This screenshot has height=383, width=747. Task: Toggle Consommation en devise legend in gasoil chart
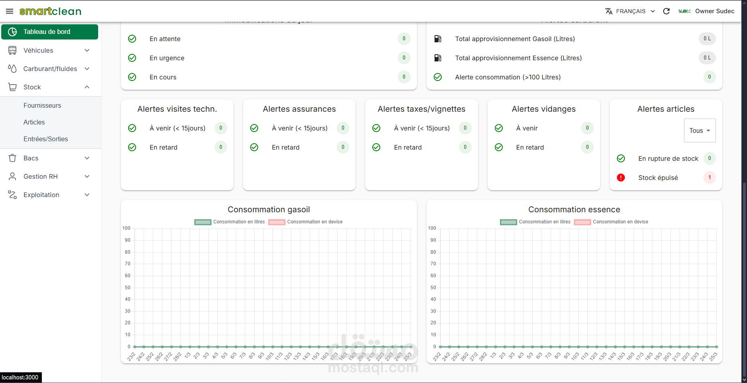[x=306, y=222]
